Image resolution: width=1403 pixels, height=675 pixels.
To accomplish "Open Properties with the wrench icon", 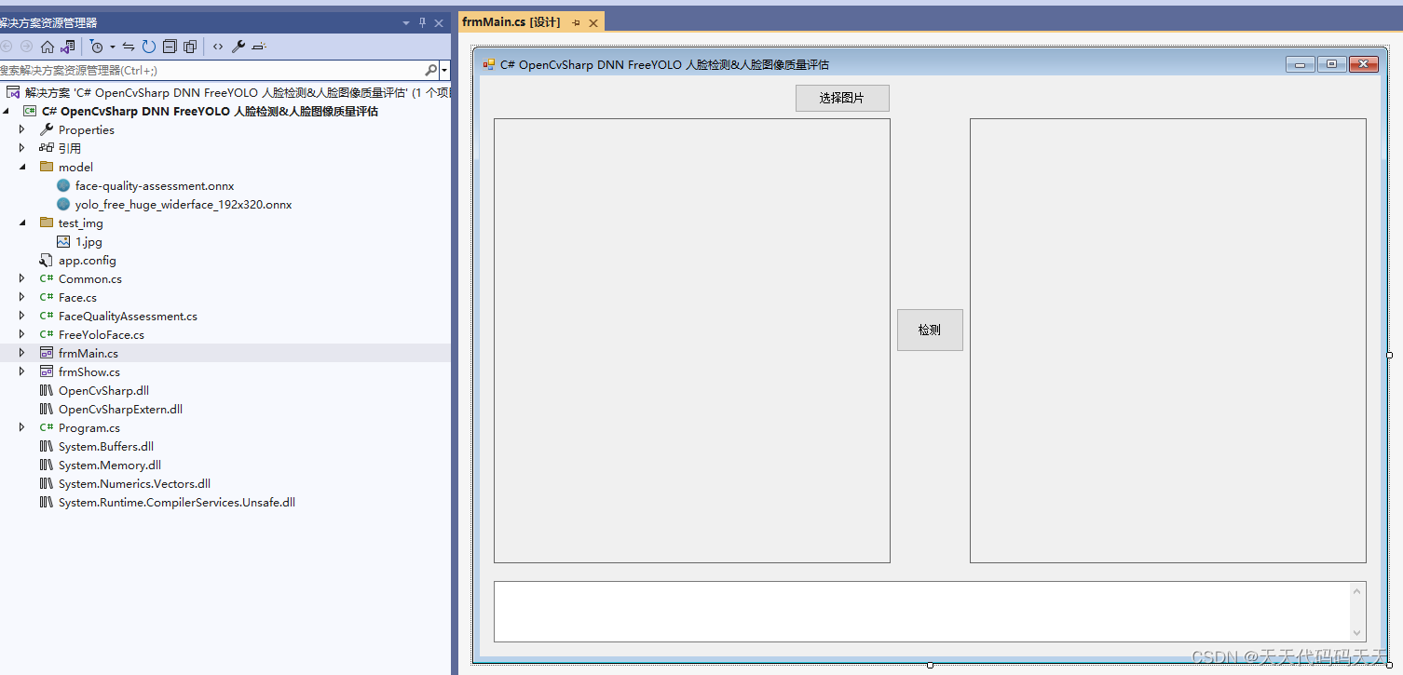I will [238, 47].
